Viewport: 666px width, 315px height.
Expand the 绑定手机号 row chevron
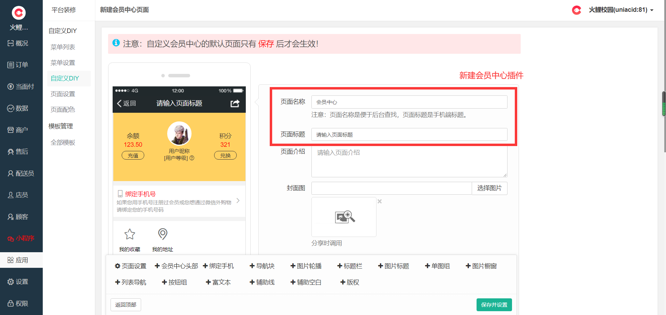tap(238, 201)
